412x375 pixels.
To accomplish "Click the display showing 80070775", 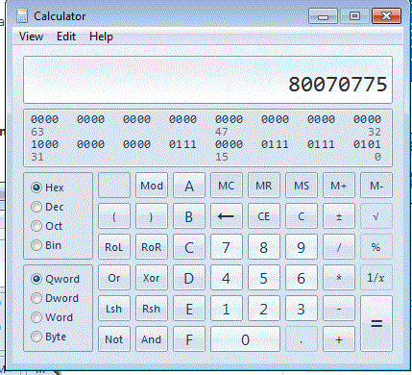I will (207, 80).
